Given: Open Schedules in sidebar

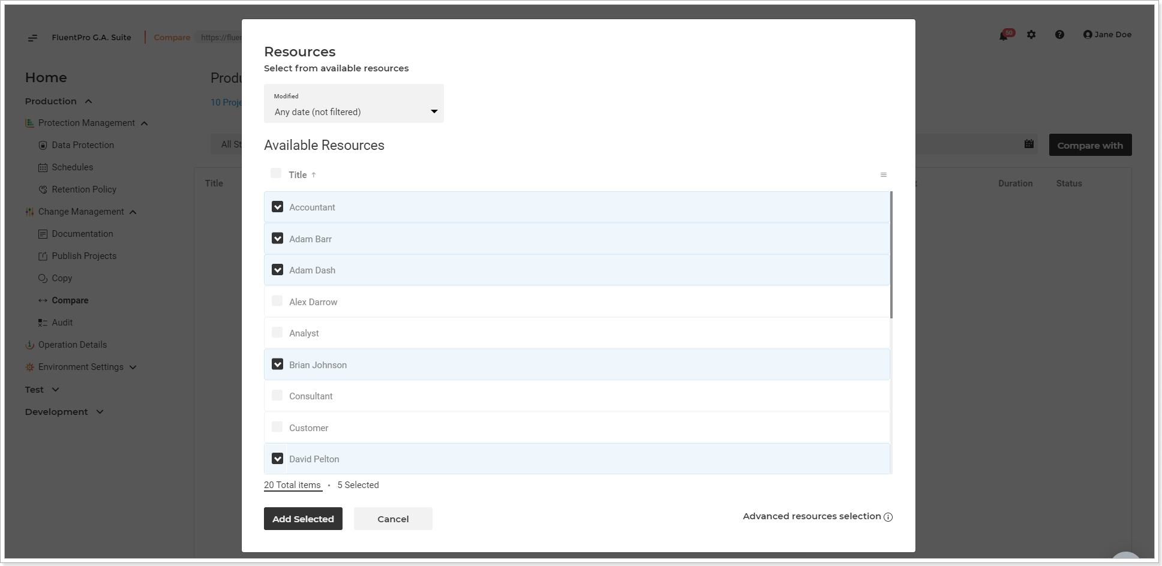Looking at the screenshot, I should 73,167.
